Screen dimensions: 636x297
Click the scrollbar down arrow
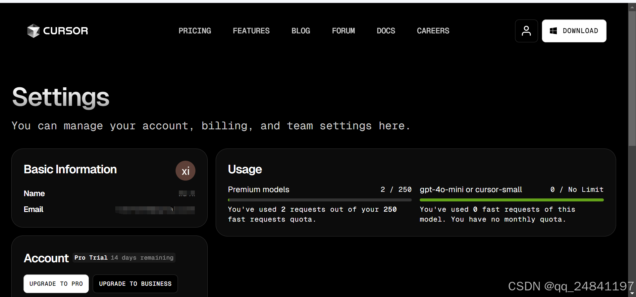[632, 293]
